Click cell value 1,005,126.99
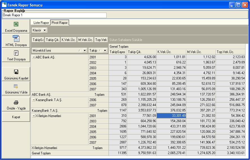The height and width of the screenshot is (160, 250). click(x=142, y=89)
